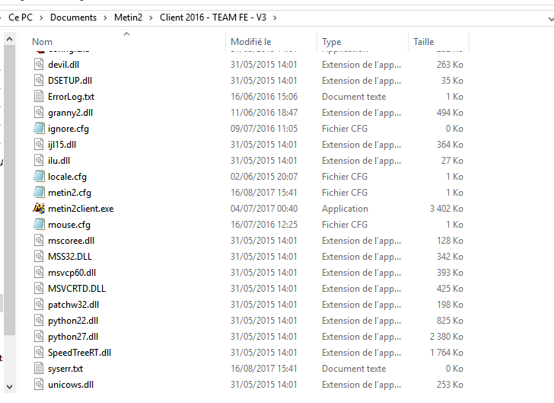Select the metin2.cfg file icon
Screen dimensions: 554x403
click(x=39, y=192)
